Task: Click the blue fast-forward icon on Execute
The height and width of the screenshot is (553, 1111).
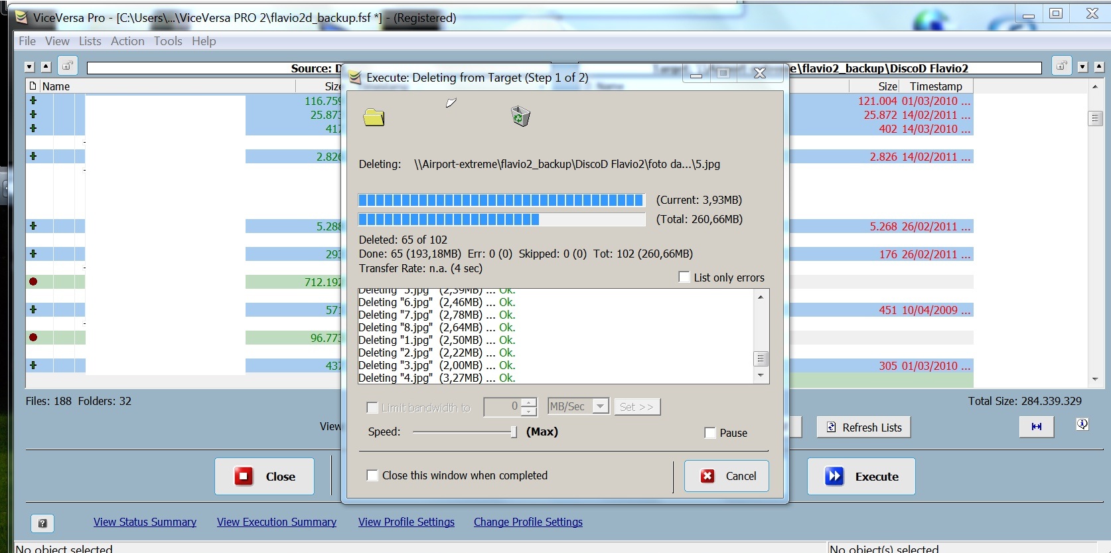Action: point(834,477)
